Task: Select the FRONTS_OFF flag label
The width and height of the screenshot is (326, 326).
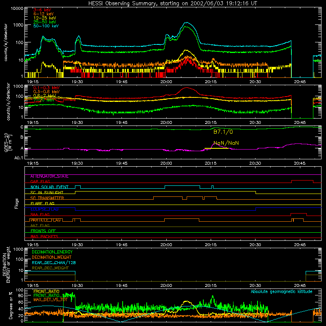Action: coord(43,231)
